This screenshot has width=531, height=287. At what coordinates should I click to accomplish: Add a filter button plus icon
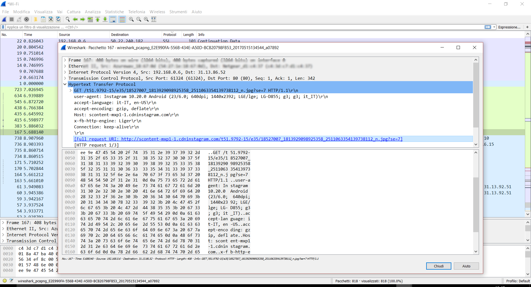pyautogui.click(x=527, y=27)
